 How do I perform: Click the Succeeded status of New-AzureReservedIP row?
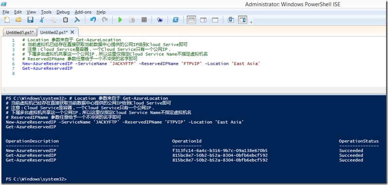[x=351, y=151]
